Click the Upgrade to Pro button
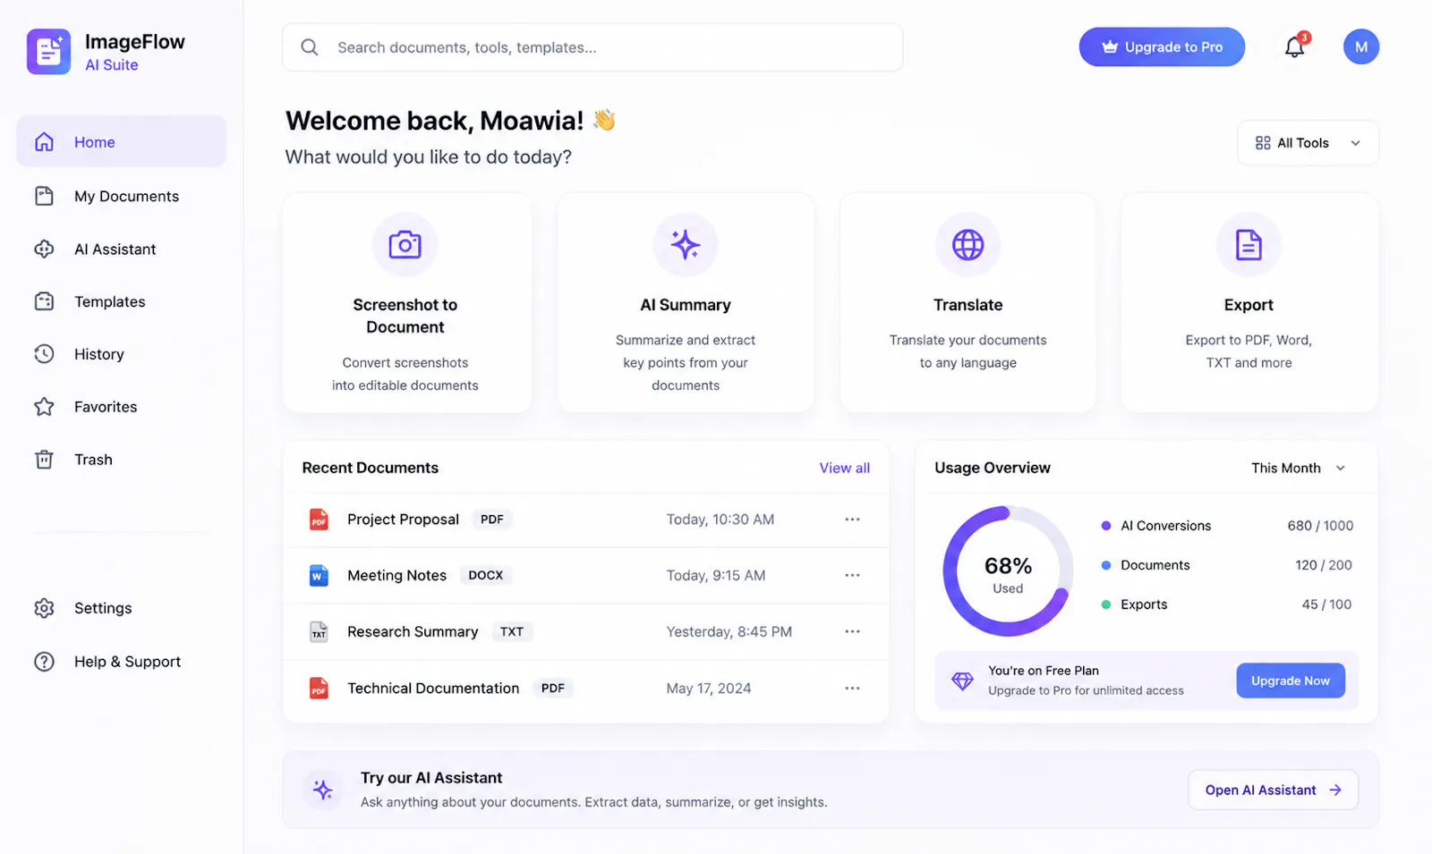Viewport: 1432px width, 854px height. tap(1162, 47)
